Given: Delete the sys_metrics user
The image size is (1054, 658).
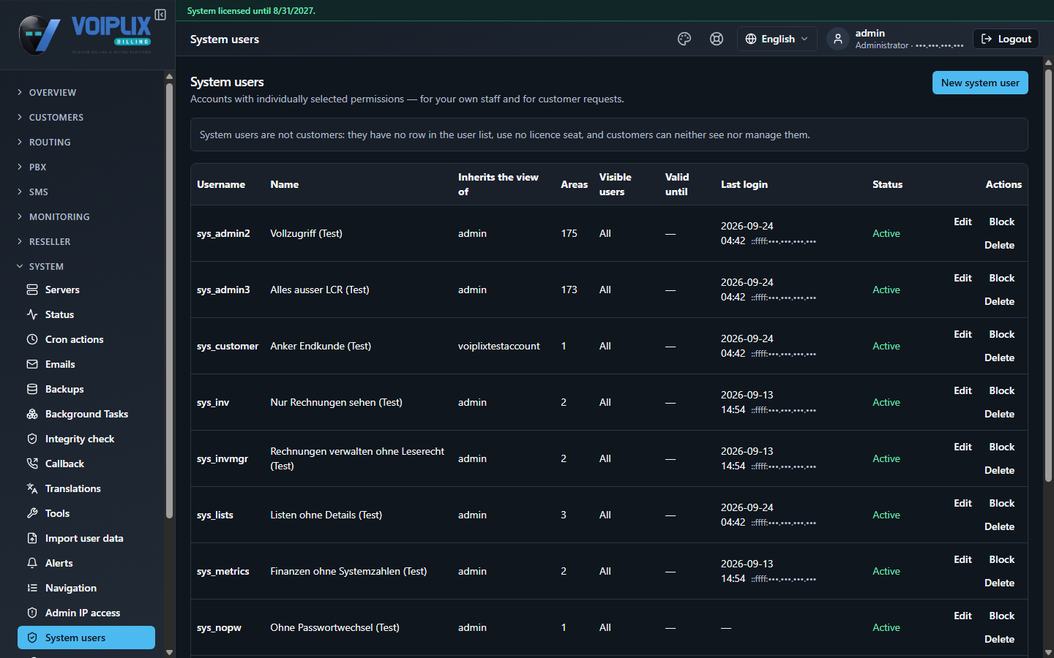Looking at the screenshot, I should coord(999,583).
